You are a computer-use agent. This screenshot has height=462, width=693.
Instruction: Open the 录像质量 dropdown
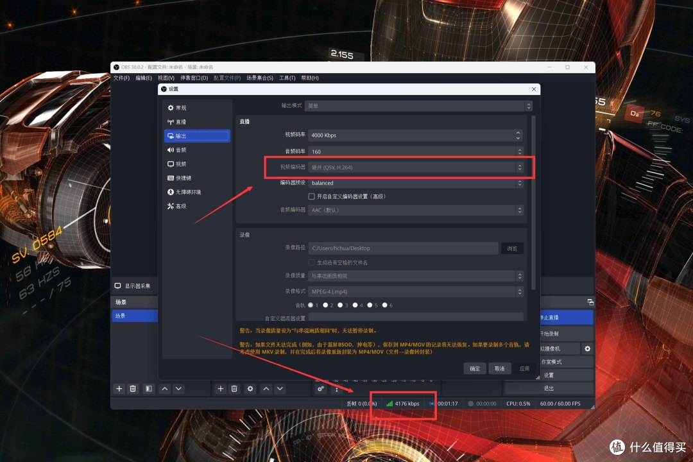pyautogui.click(x=416, y=277)
